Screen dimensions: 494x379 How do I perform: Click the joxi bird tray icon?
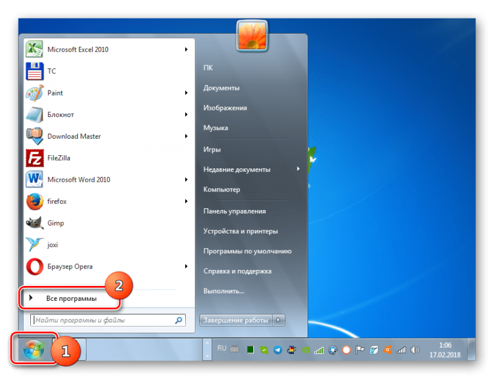(374, 350)
